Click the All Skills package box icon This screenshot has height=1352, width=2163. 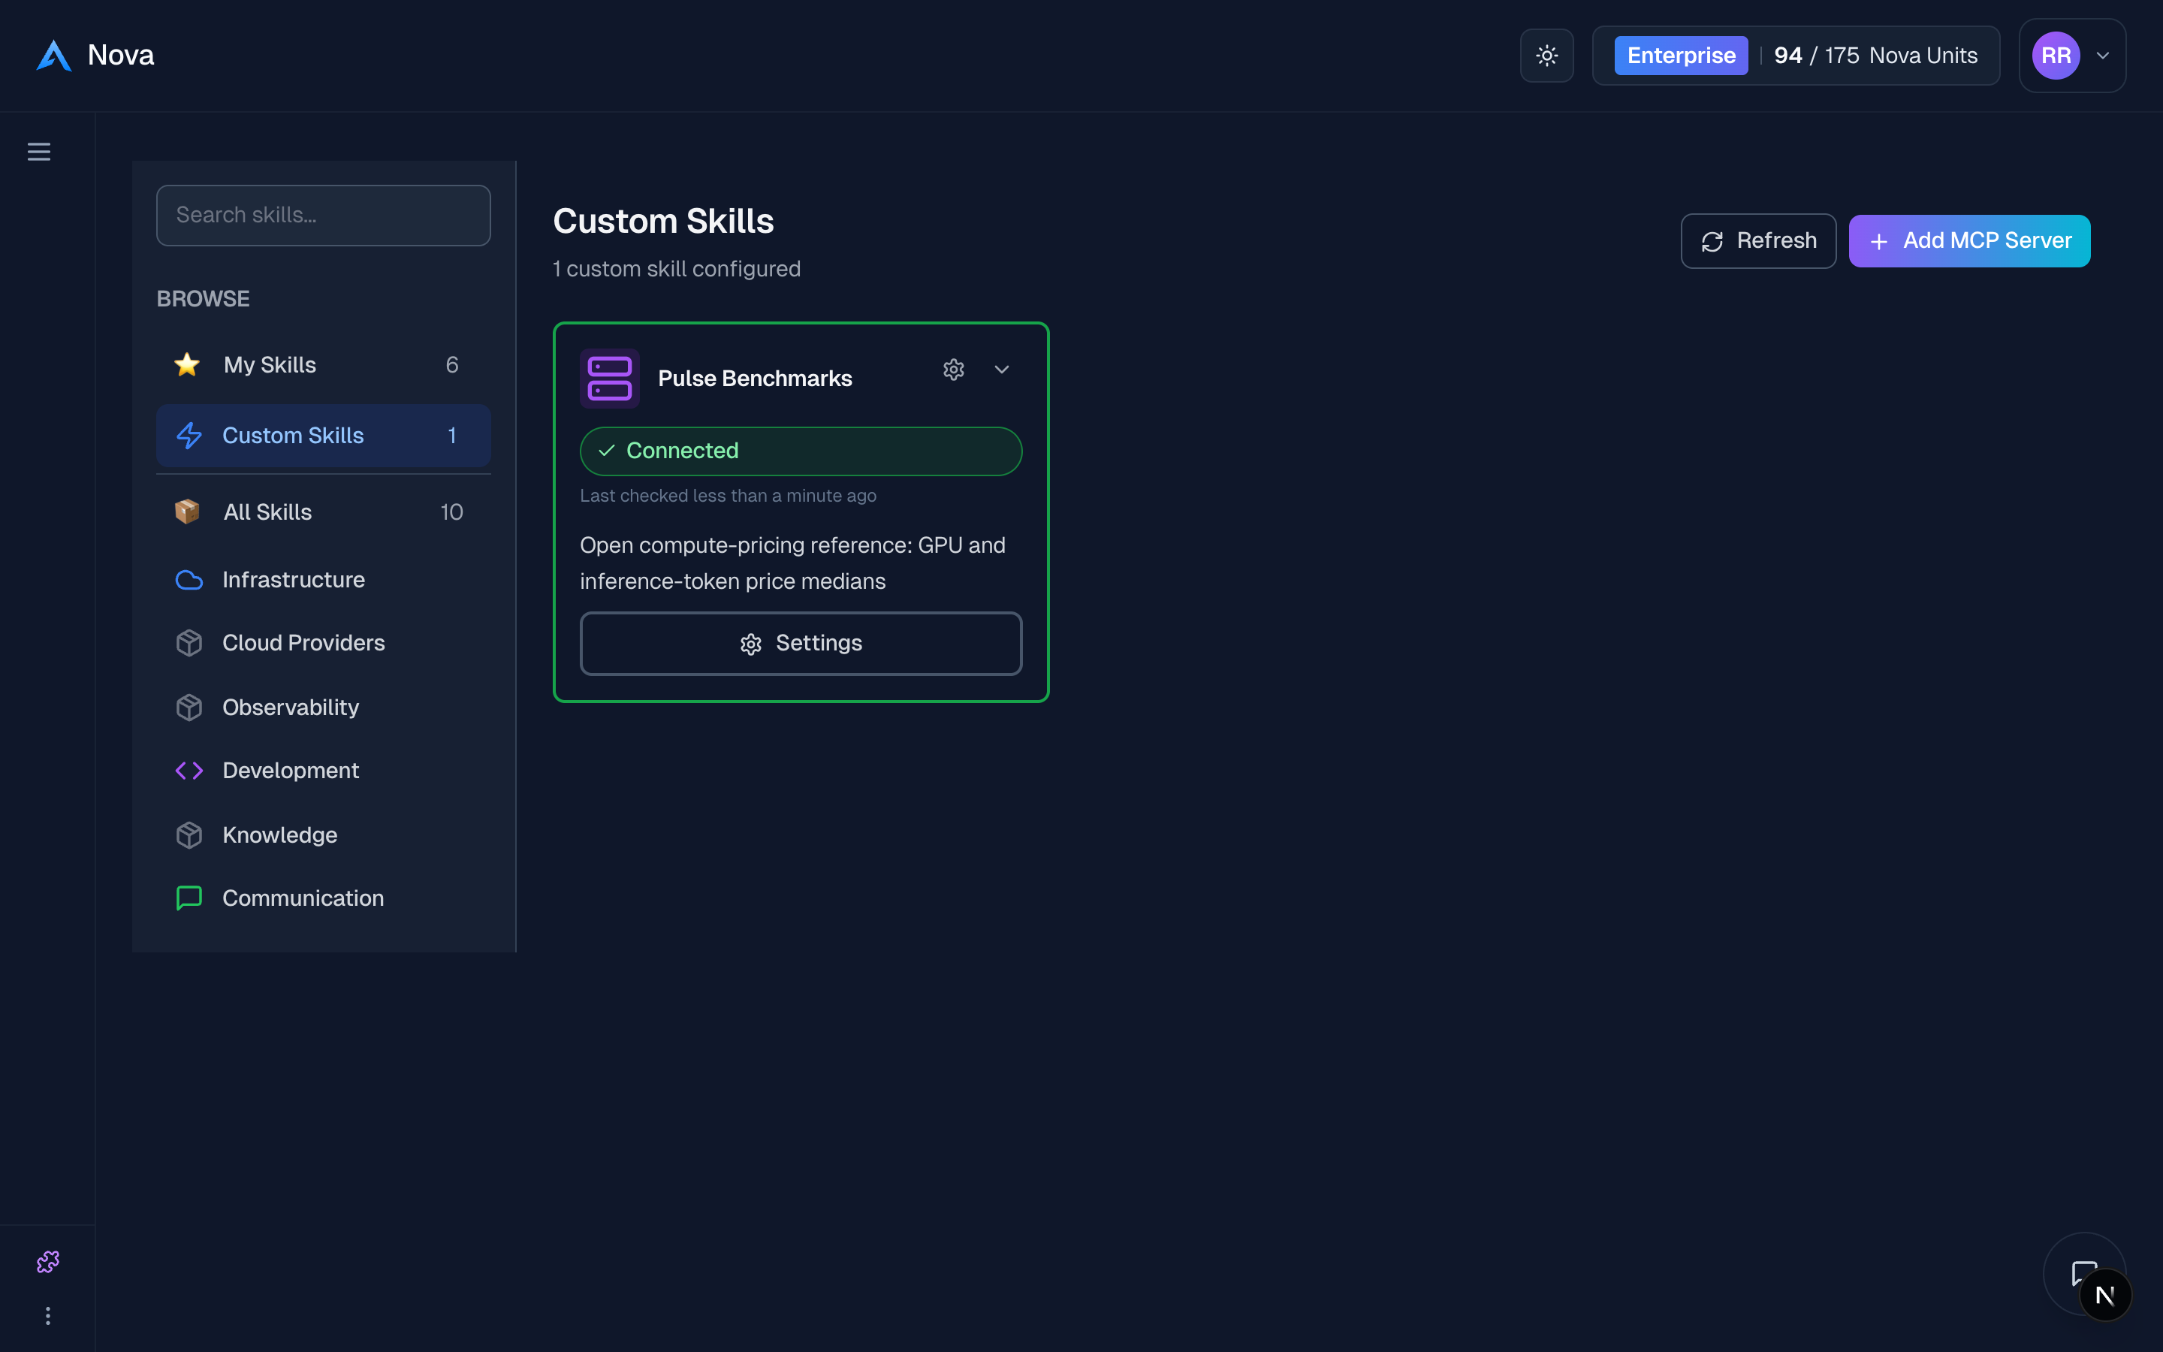tap(187, 512)
